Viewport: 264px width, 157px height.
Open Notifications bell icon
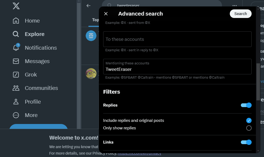click(x=16, y=48)
